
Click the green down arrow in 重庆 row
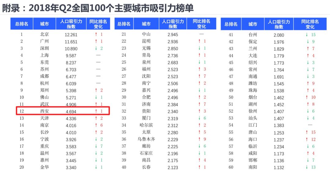tap(96, 146)
